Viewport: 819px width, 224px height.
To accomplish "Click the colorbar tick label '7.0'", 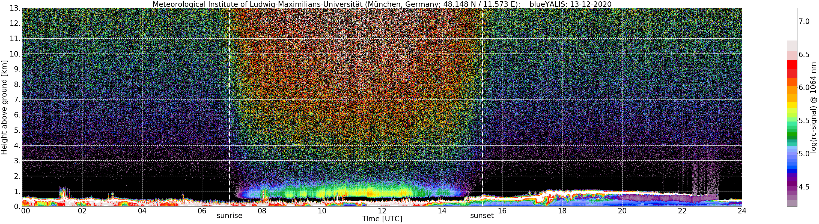I will [804, 21].
